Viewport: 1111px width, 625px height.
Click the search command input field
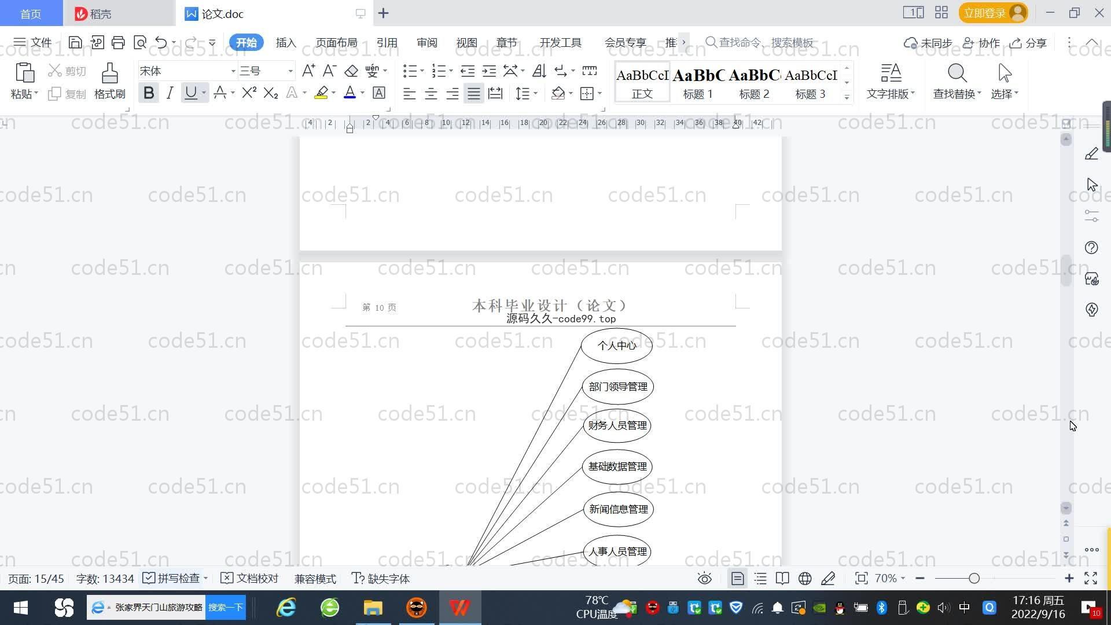tap(765, 43)
